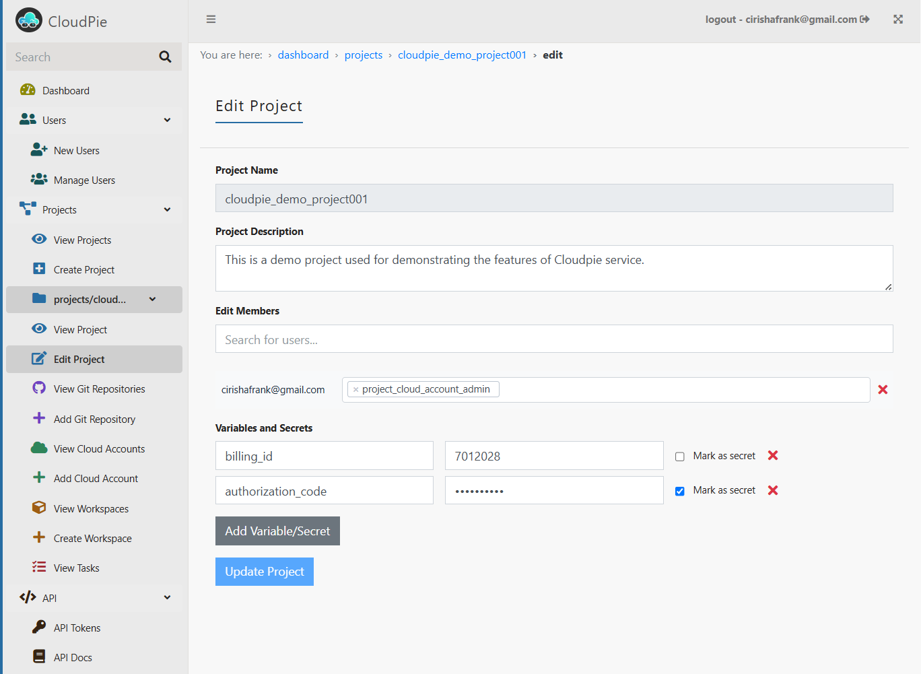The image size is (921, 674).
Task: Click the masked authorization_code value field
Action: coord(554,490)
